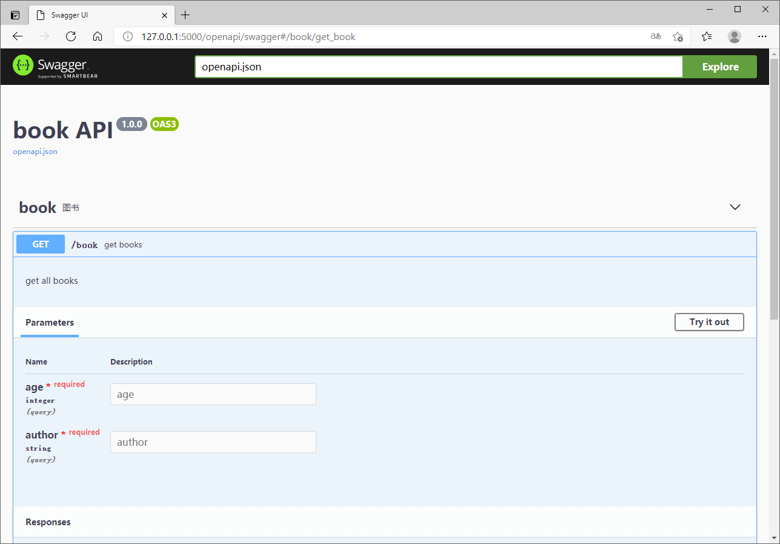Click the page info icon before the URL
Screen dimensions: 780x544
(127, 36)
